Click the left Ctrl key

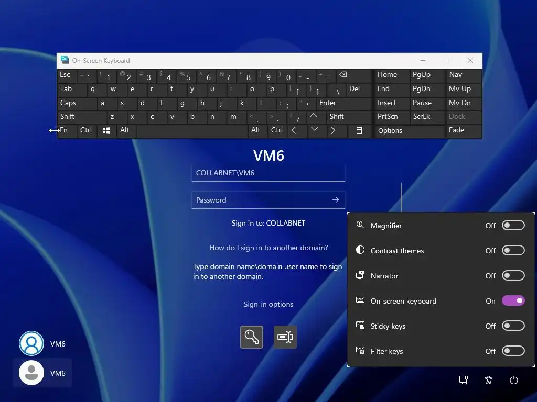[x=87, y=130]
